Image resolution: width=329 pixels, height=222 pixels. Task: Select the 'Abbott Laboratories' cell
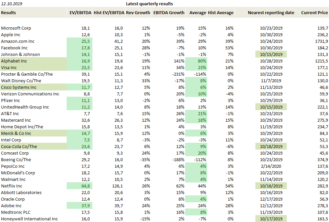tap(21, 192)
